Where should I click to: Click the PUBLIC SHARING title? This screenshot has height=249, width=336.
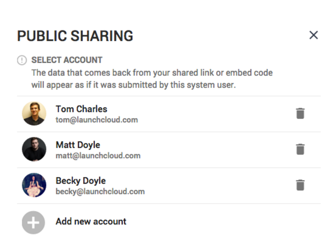[x=75, y=36]
